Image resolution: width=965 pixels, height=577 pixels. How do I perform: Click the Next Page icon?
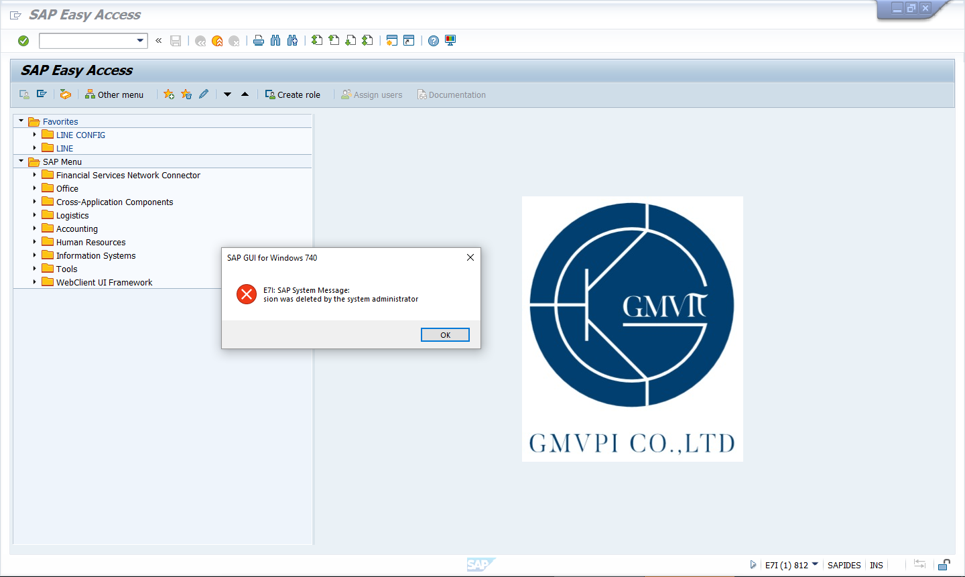(350, 41)
